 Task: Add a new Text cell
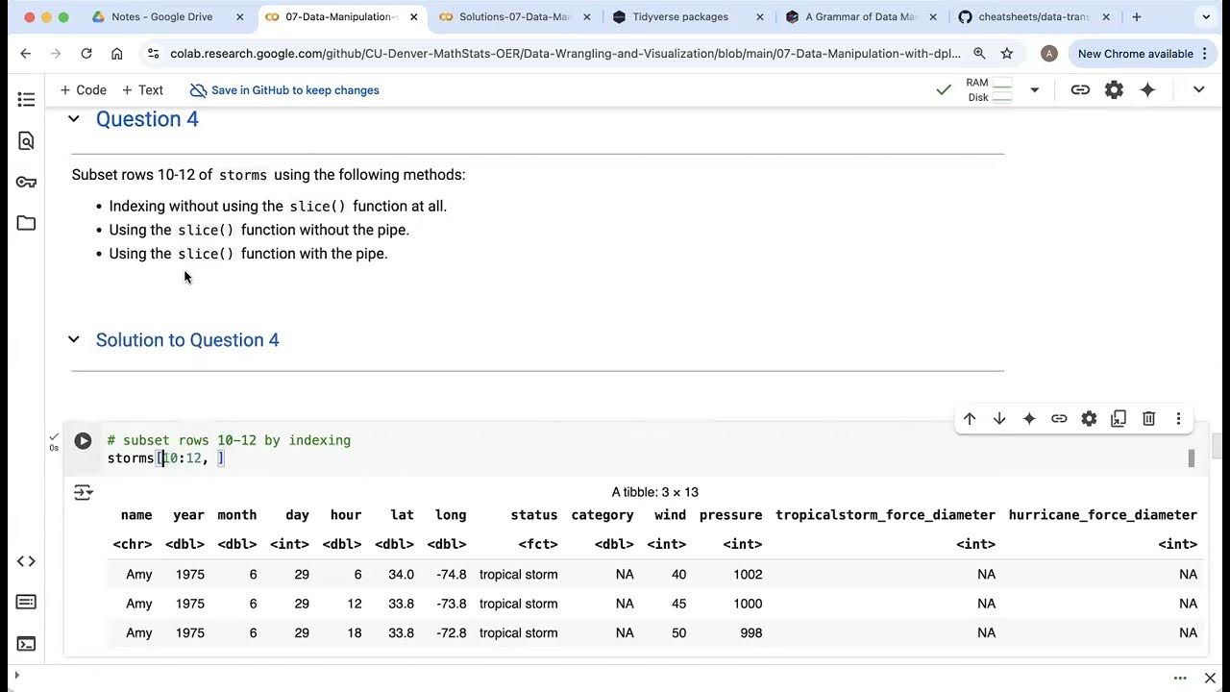142,90
